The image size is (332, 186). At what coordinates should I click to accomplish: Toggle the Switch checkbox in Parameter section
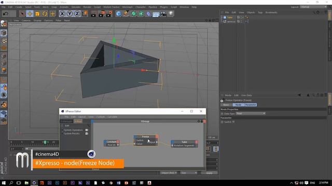[x=233, y=122]
